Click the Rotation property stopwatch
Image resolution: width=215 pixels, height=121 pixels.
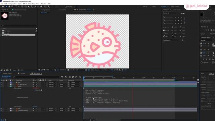[15, 107]
